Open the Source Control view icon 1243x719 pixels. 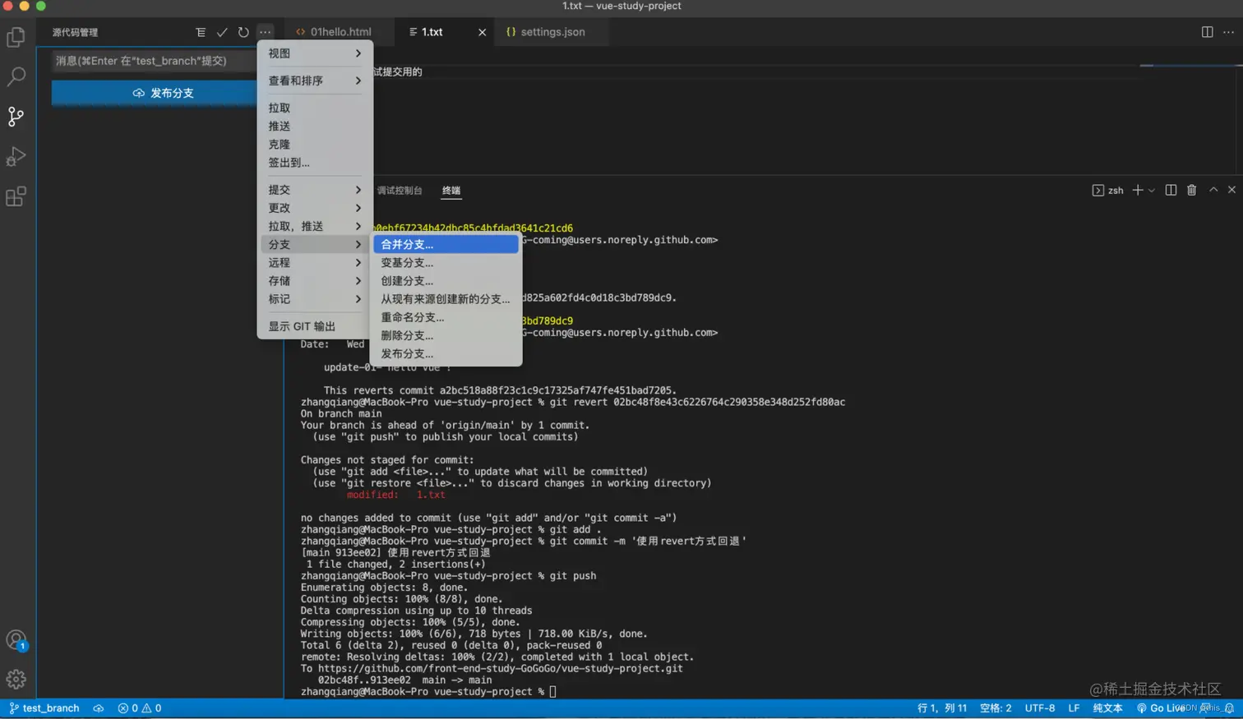(x=16, y=117)
